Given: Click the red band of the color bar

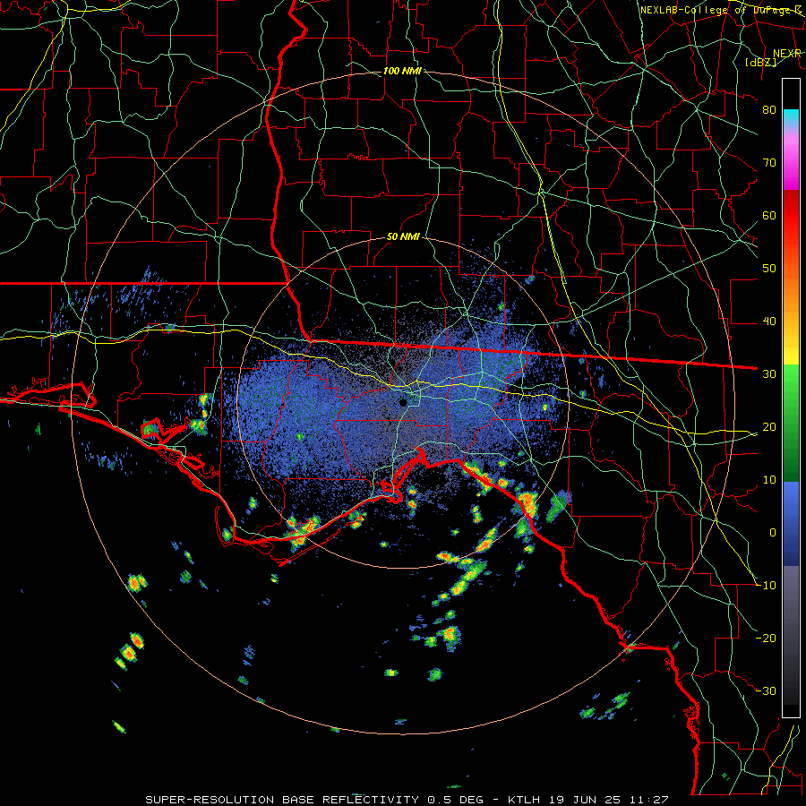Looking at the screenshot, I should (791, 216).
